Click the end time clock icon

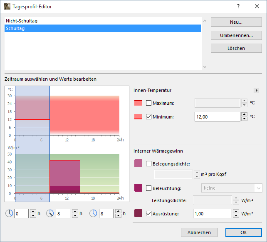pos(50,213)
